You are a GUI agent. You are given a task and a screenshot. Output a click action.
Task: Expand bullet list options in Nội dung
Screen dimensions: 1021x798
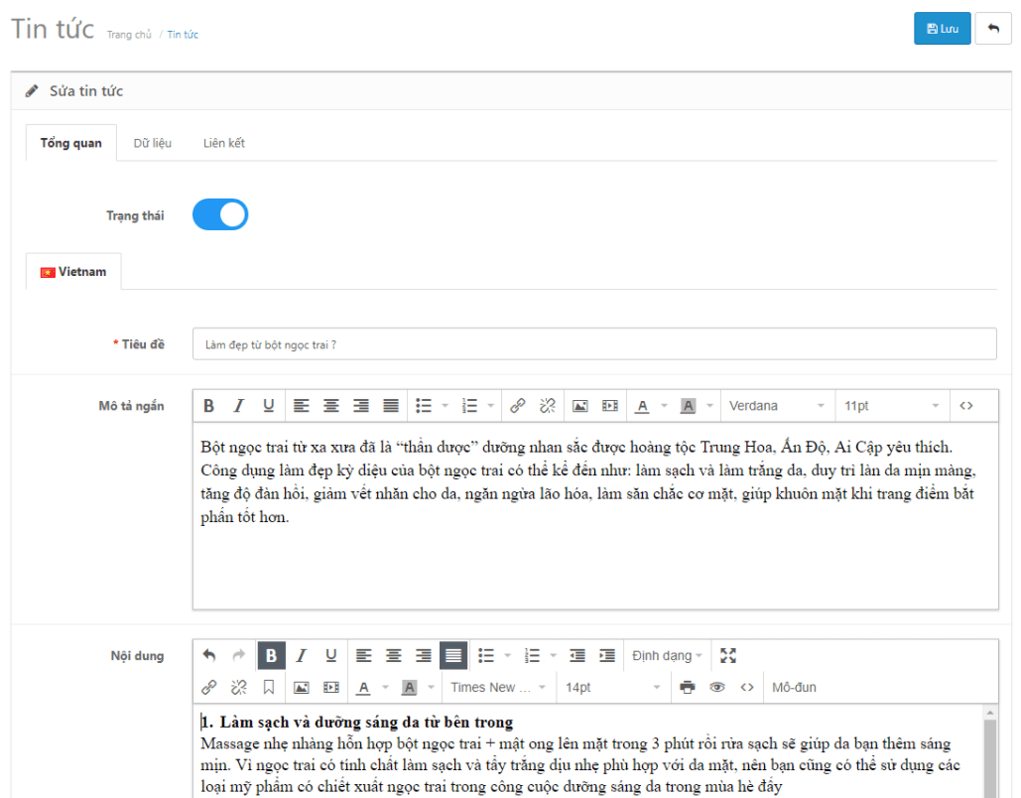click(x=508, y=655)
